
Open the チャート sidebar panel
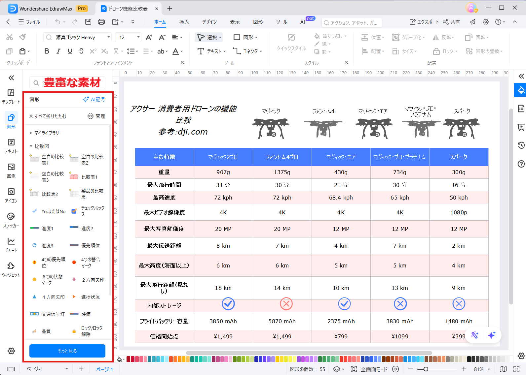pyautogui.click(x=11, y=245)
